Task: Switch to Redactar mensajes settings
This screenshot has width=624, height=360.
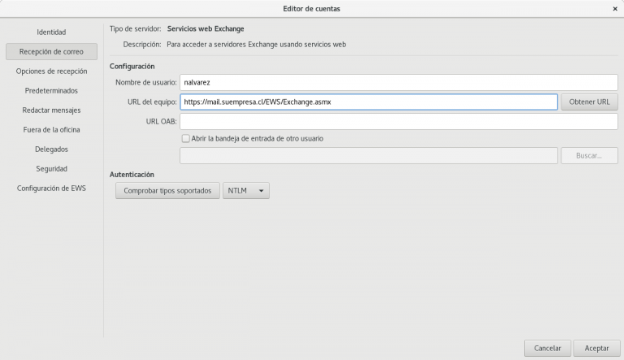Action: 51,110
